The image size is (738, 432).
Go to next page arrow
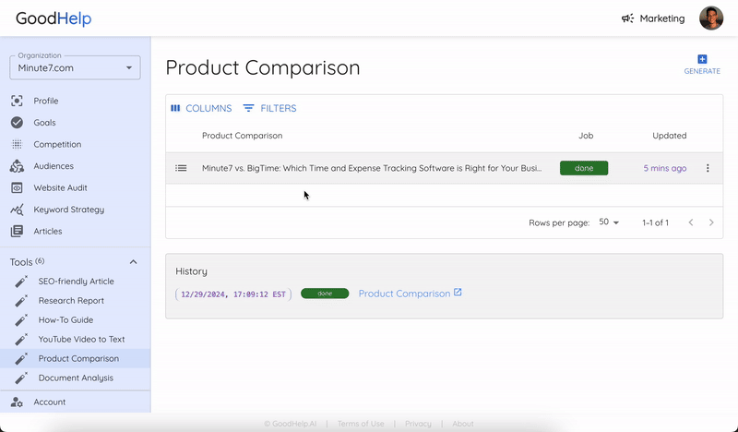pyautogui.click(x=711, y=222)
